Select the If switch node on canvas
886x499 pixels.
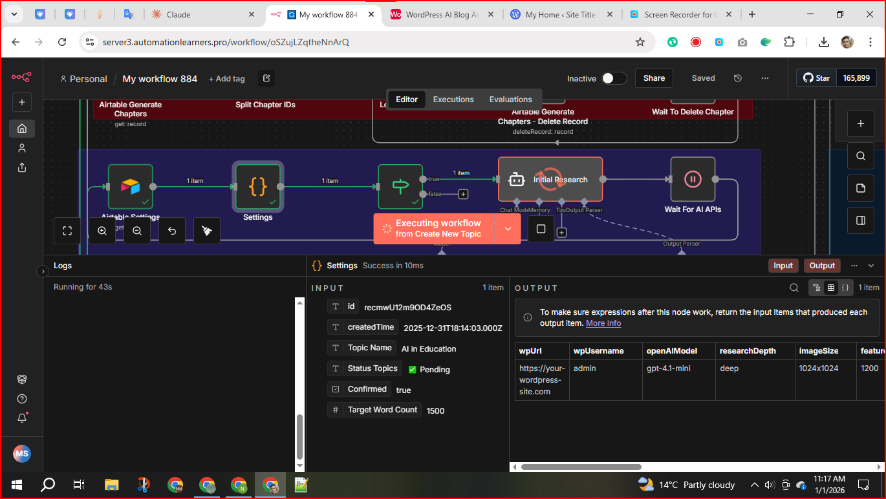tap(400, 186)
